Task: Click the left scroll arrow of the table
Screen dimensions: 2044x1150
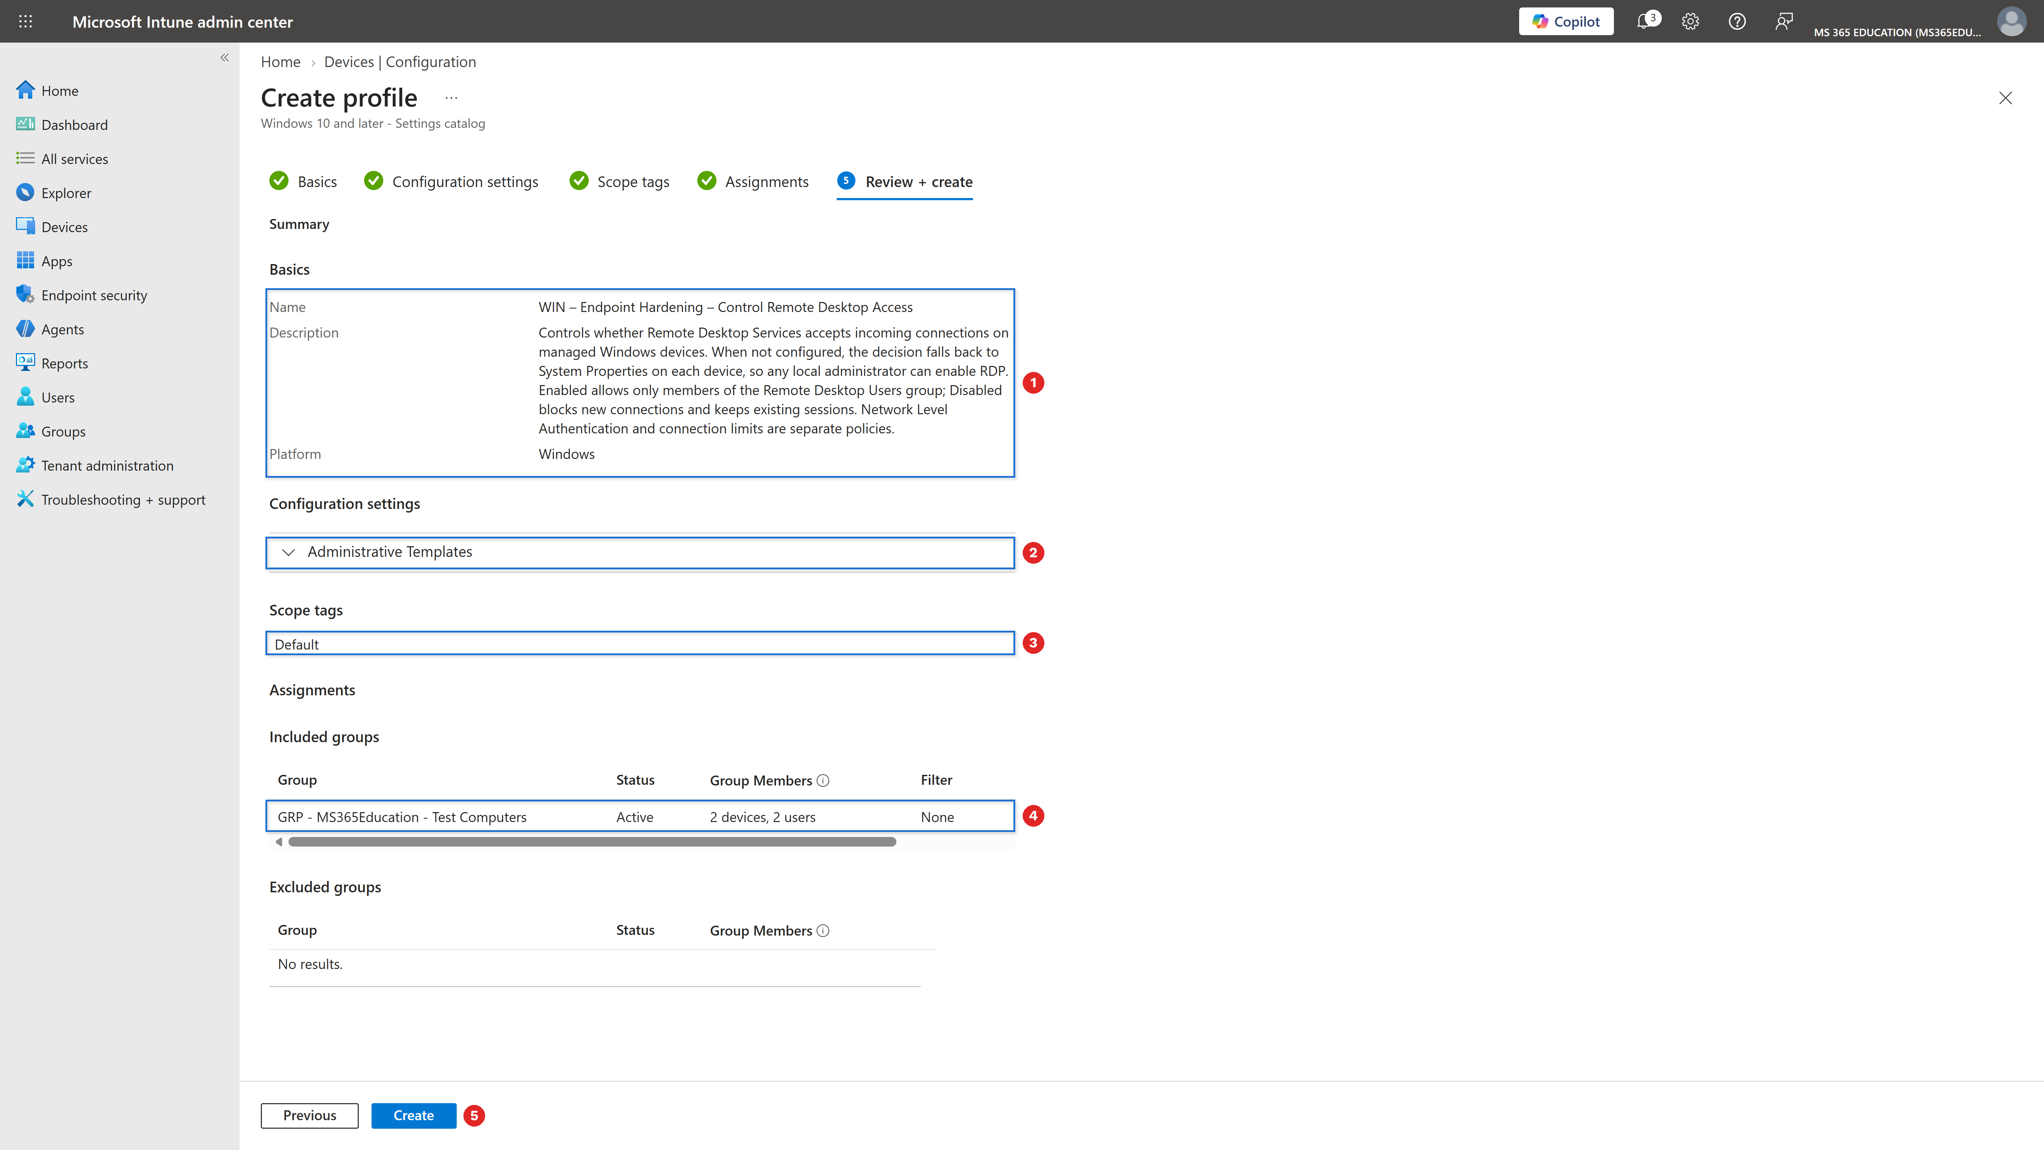Action: pos(278,842)
